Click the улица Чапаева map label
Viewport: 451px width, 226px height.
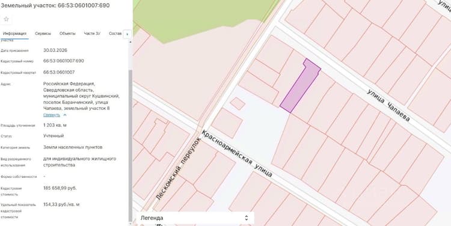[x=388, y=105]
